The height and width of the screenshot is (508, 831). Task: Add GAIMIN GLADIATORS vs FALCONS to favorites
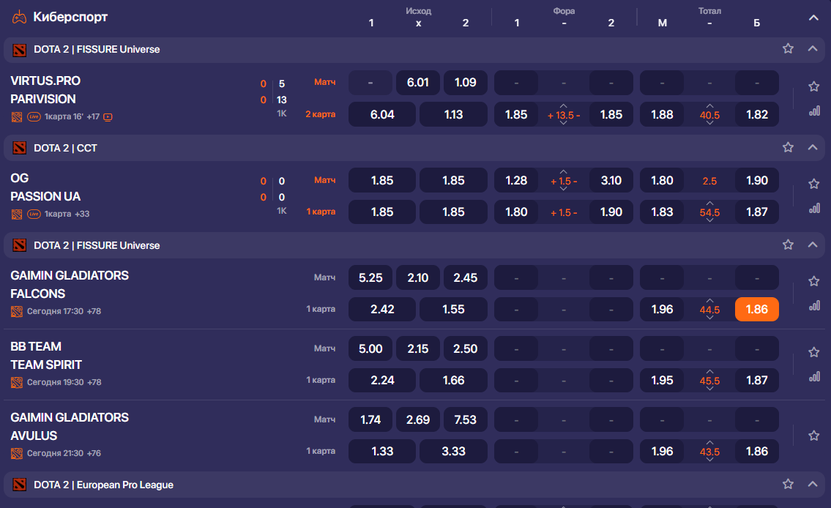pos(814,281)
